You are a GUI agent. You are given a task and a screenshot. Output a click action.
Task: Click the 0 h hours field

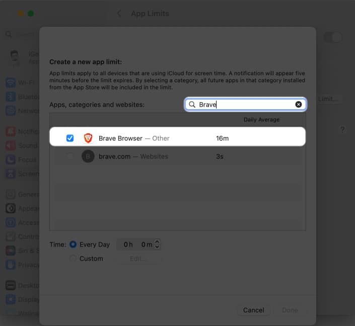[x=128, y=244]
